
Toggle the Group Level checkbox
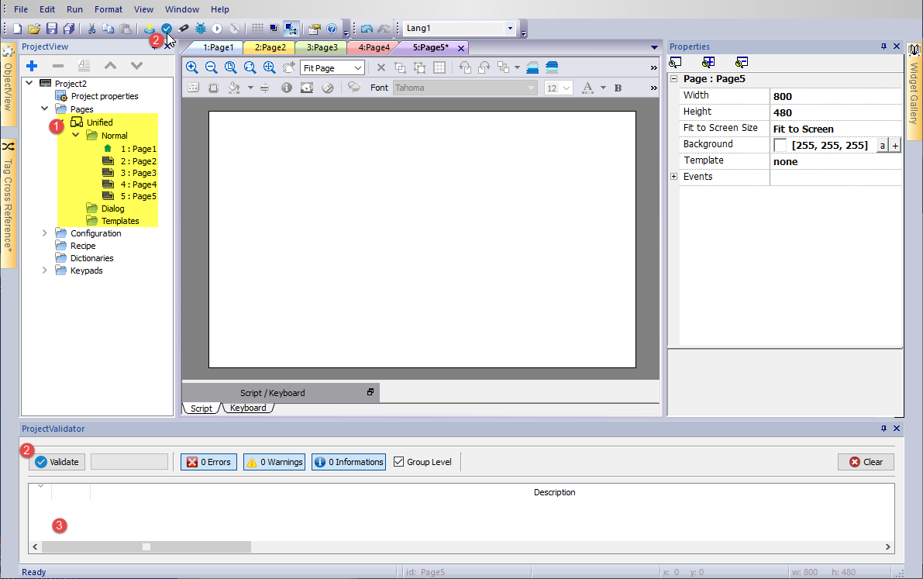click(x=399, y=462)
